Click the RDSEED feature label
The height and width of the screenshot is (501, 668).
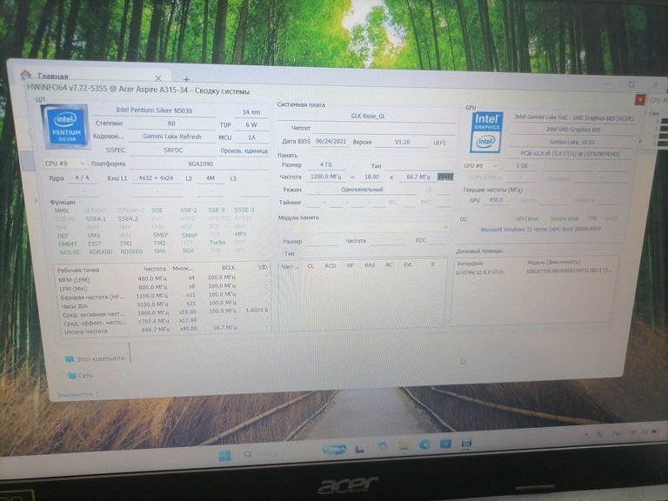[131, 251]
